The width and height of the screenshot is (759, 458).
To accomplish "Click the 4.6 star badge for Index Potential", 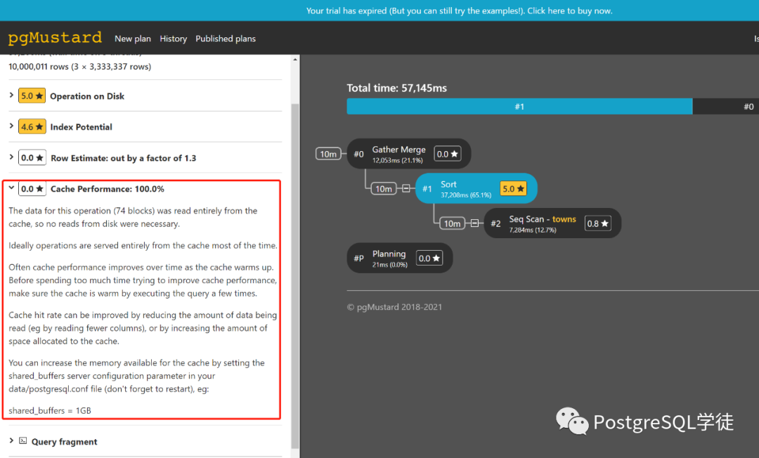I will click(x=32, y=126).
